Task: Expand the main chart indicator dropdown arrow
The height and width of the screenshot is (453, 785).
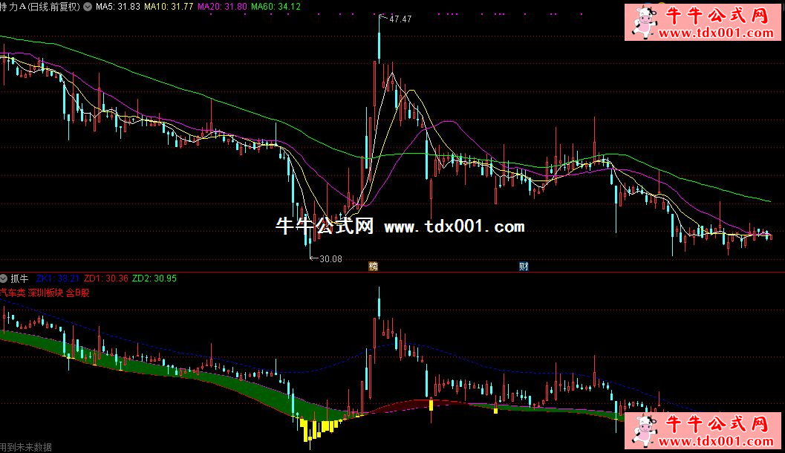Action: tap(90, 7)
